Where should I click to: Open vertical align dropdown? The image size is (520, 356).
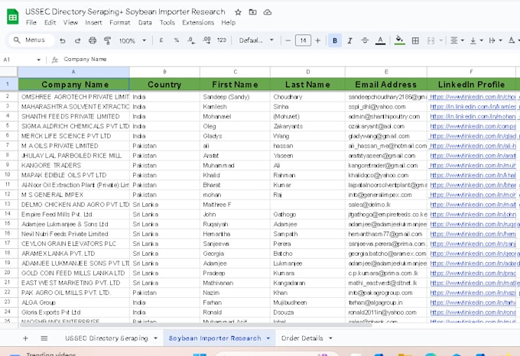coord(476,40)
